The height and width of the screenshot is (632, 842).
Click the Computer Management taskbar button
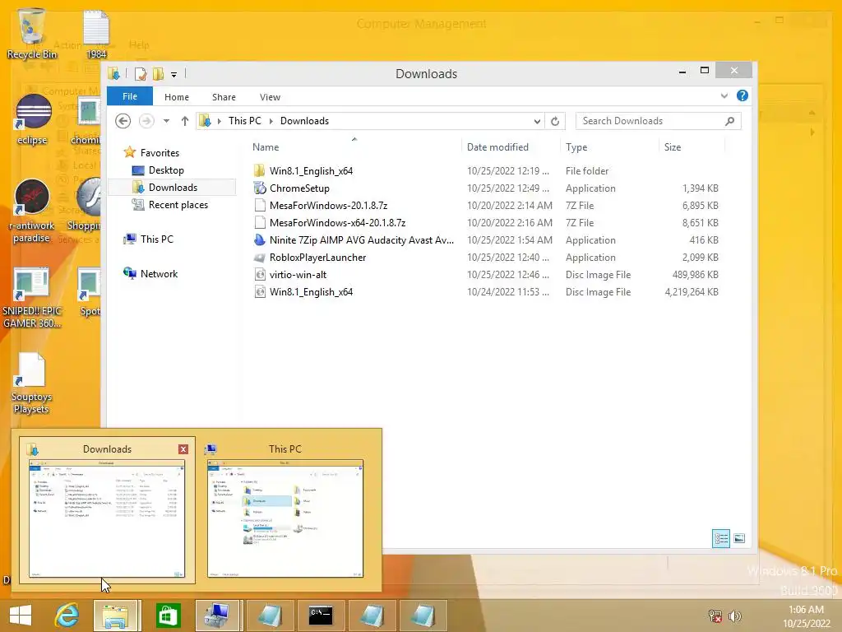pyautogui.click(x=219, y=616)
